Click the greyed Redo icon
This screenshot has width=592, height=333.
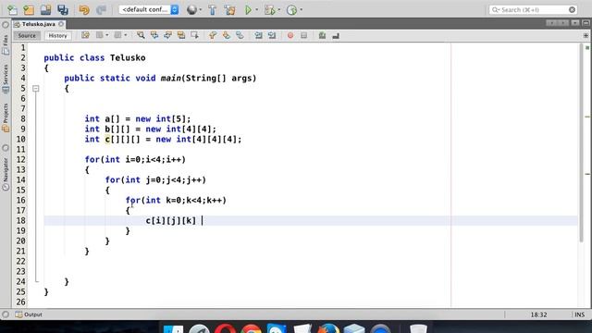(101, 10)
